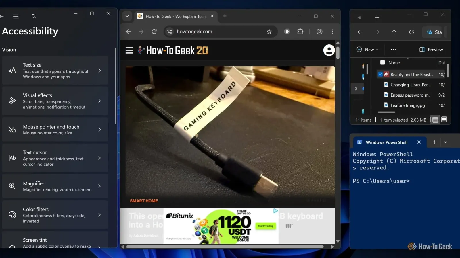Click the browser horizontal scrollbar track
Screen dimensions: 460x258
225,247
